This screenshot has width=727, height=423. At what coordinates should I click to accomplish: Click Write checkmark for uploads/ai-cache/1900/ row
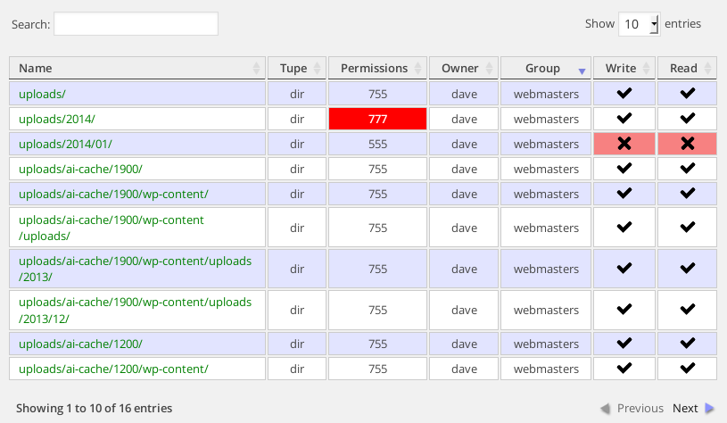624,169
